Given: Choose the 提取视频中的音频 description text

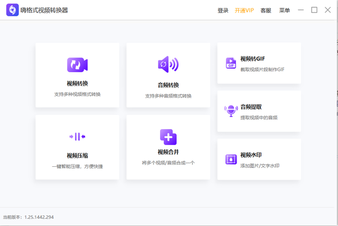Looking at the screenshot, I should point(259,117).
